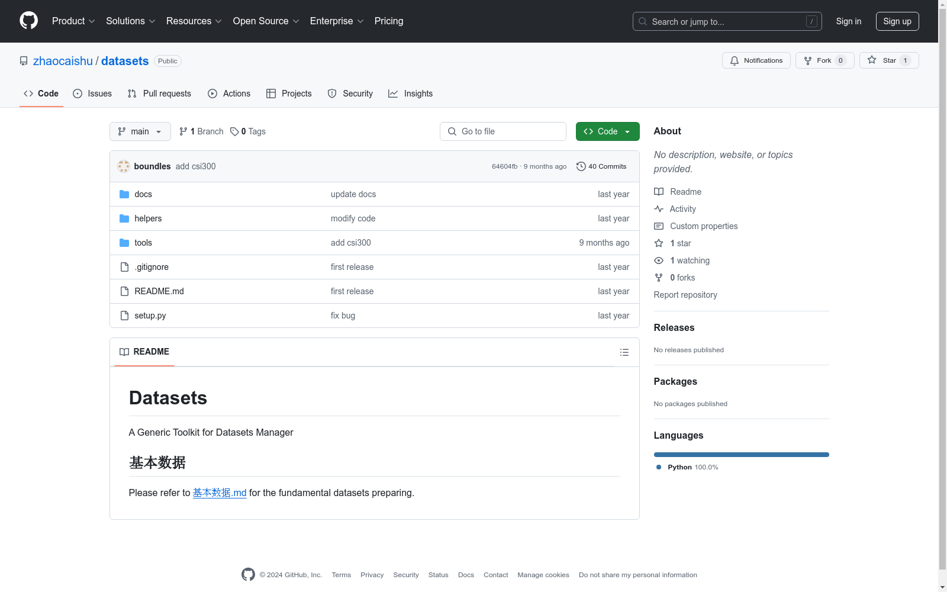Open the Insights tab
Image resolution: width=947 pixels, height=592 pixels.
coord(411,94)
